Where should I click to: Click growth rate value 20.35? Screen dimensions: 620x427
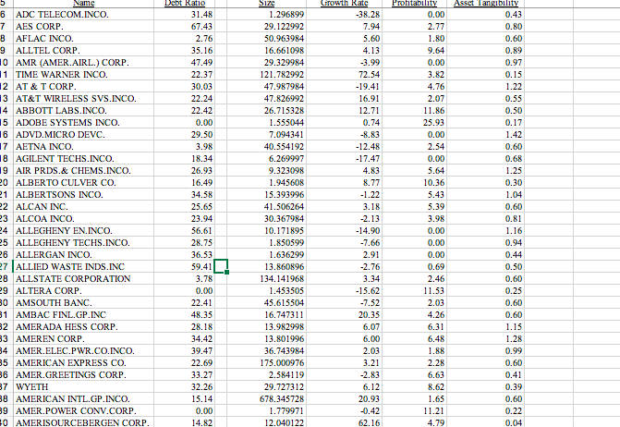[369, 315]
